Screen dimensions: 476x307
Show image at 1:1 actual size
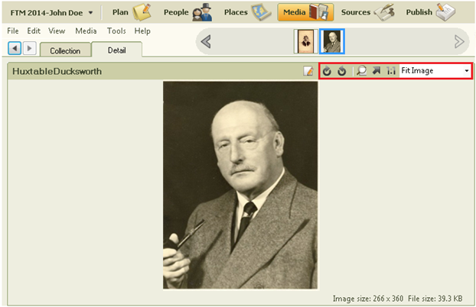[x=391, y=71]
